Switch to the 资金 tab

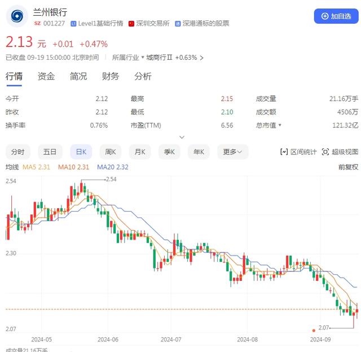[46, 76]
